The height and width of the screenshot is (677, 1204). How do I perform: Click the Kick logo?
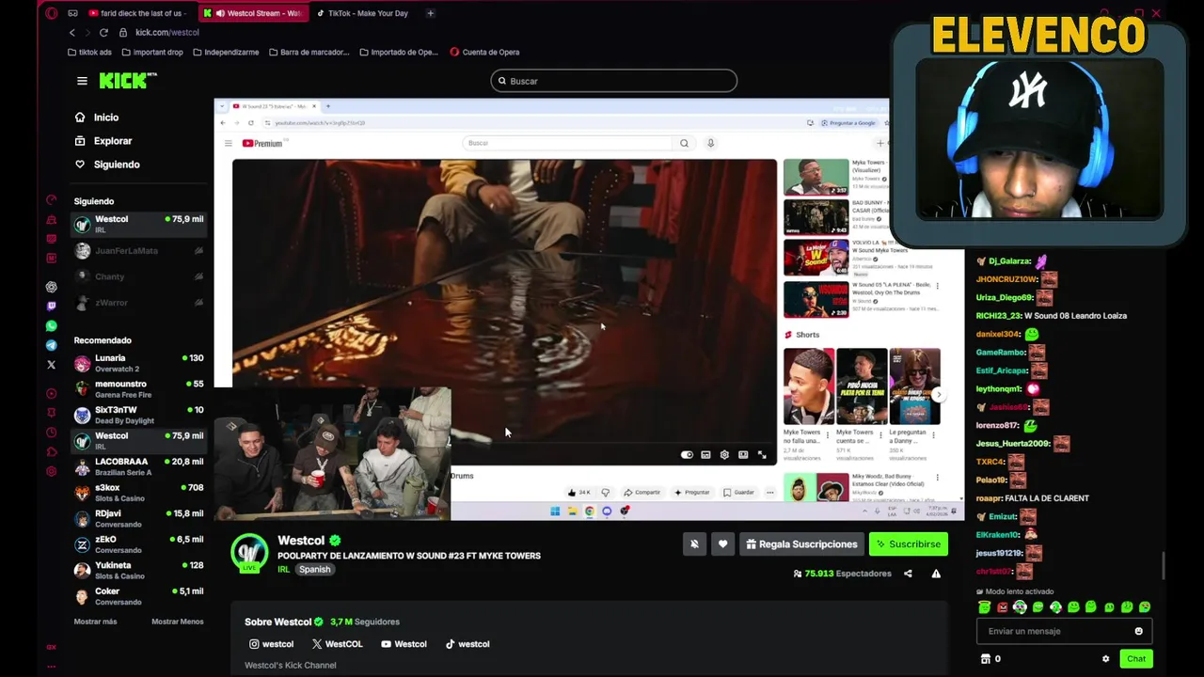pos(128,81)
